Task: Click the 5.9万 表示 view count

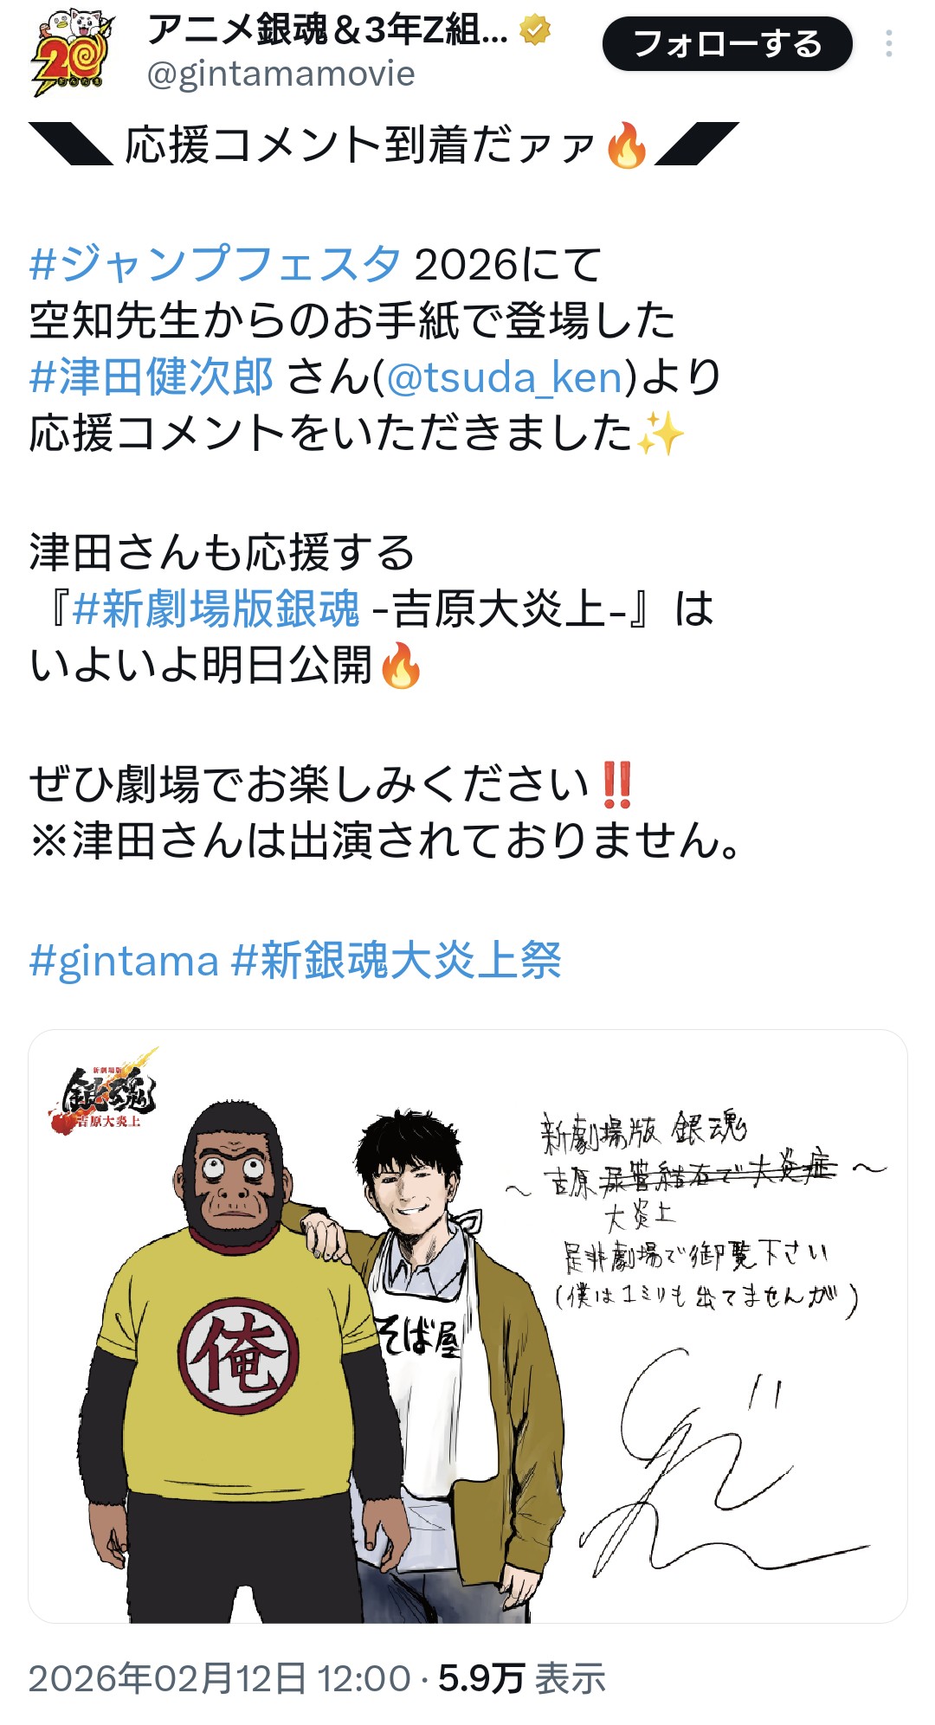Action: point(521,1678)
